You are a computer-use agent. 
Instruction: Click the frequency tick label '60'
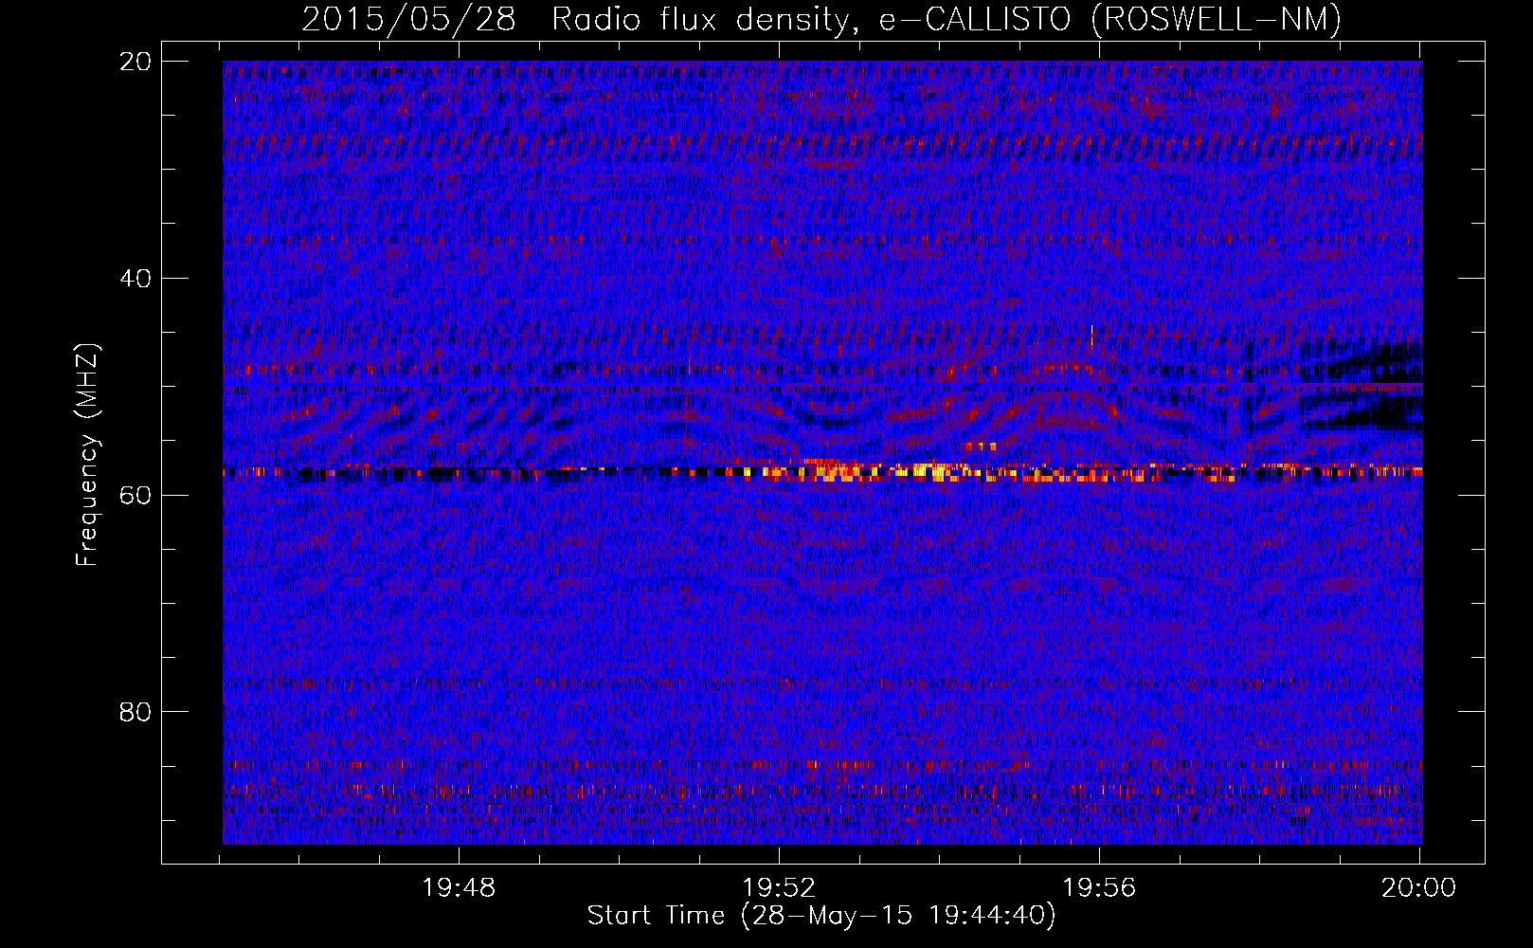[135, 495]
